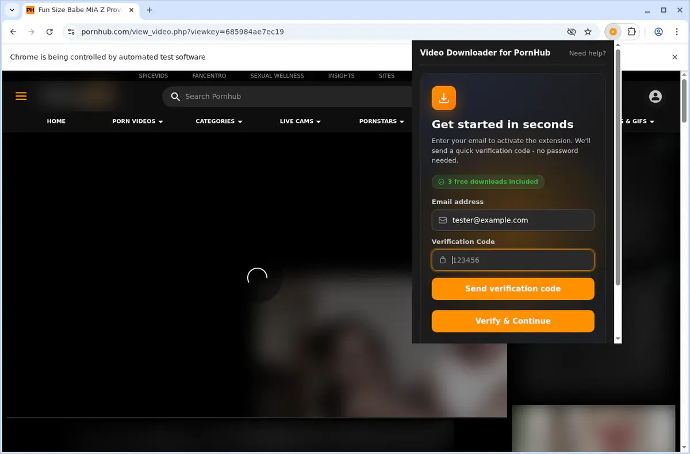Open the tab search dropdown arrow

coord(12,10)
